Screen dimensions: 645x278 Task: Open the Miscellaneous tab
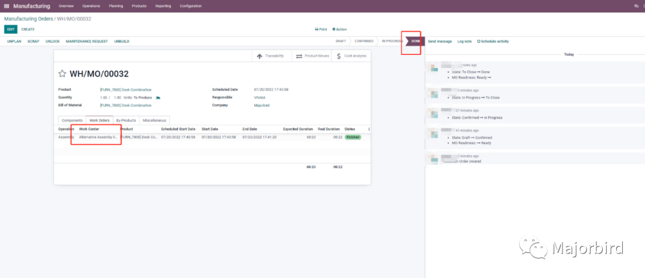pos(154,120)
